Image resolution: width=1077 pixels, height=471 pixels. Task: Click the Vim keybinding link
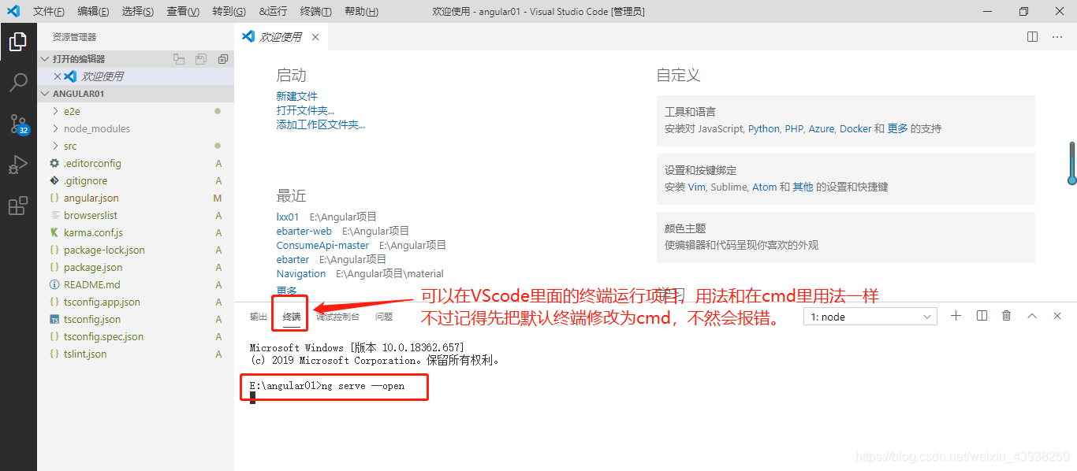click(x=696, y=187)
